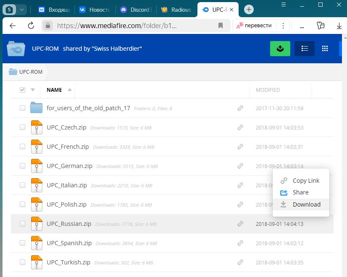Viewport: 347px width, 277px height.
Task: Check the UPC_French.zip checkbox
Action: (22, 147)
